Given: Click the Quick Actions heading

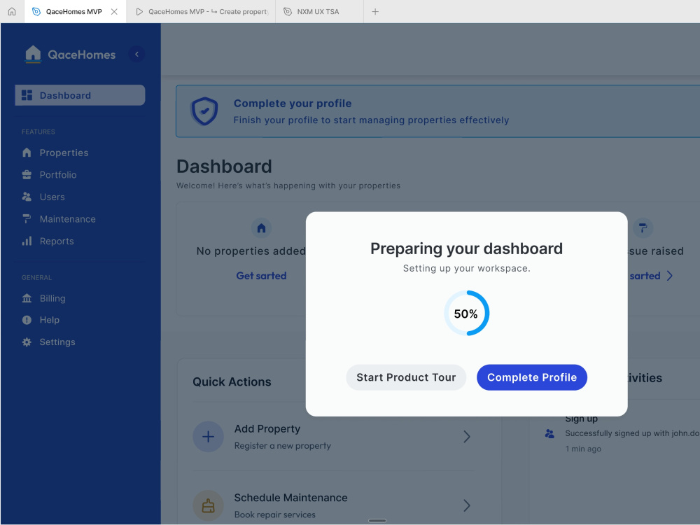Looking at the screenshot, I should [x=232, y=382].
